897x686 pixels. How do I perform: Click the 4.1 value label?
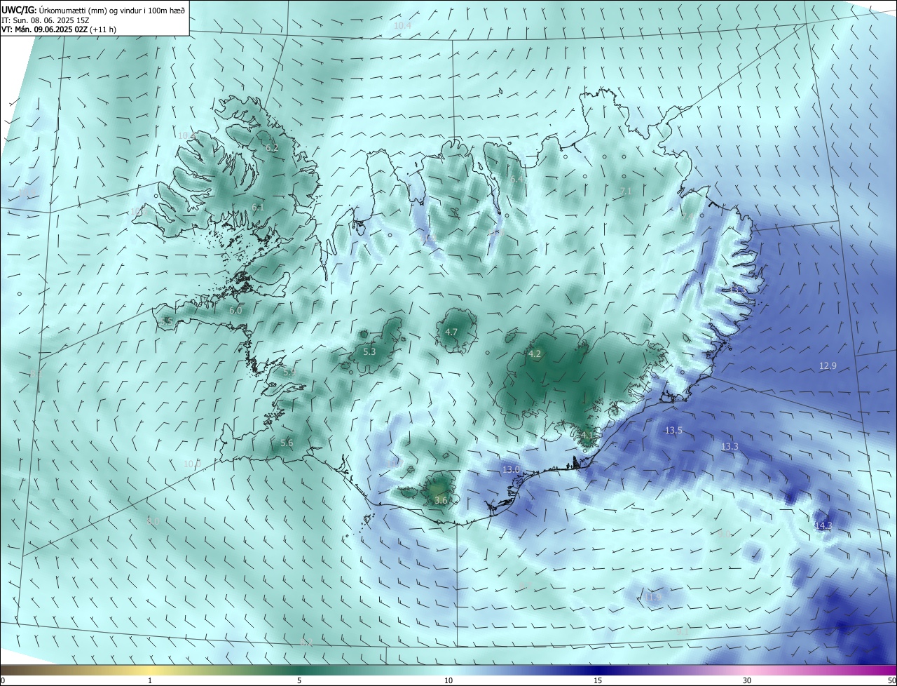click(x=587, y=436)
